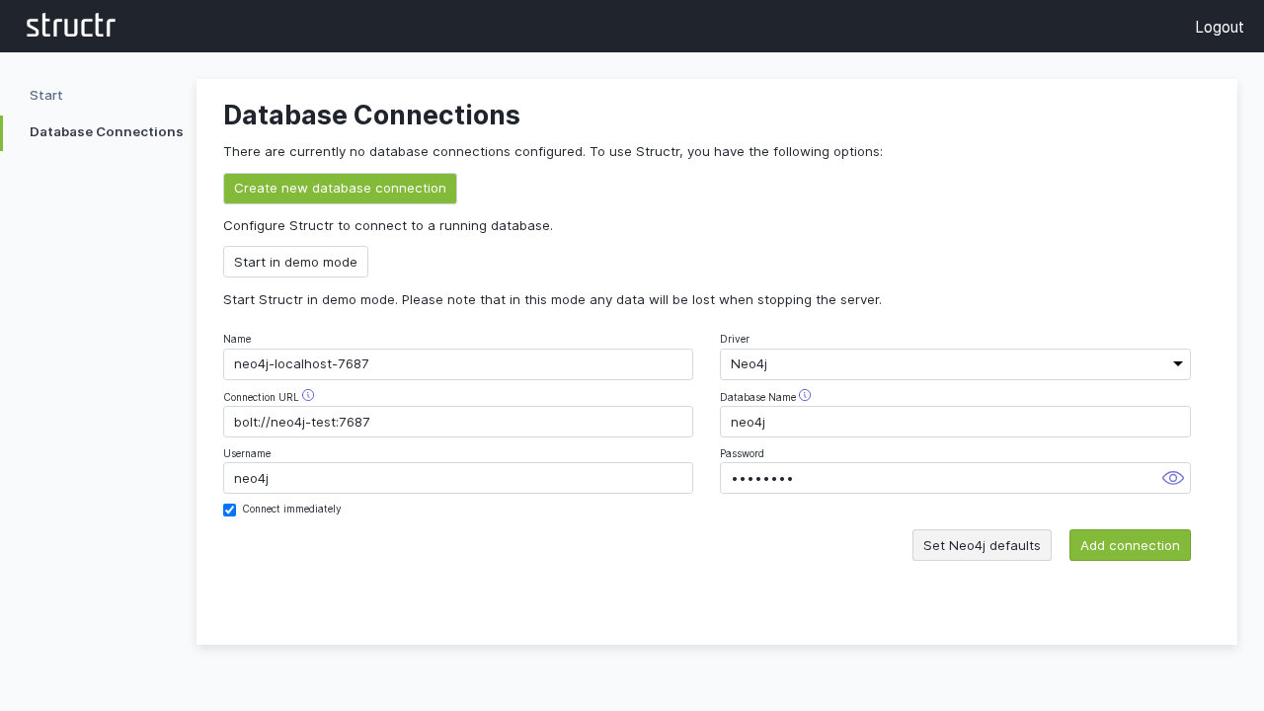This screenshot has width=1264, height=711.
Task: Click Set Neo4j defaults
Action: point(982,545)
